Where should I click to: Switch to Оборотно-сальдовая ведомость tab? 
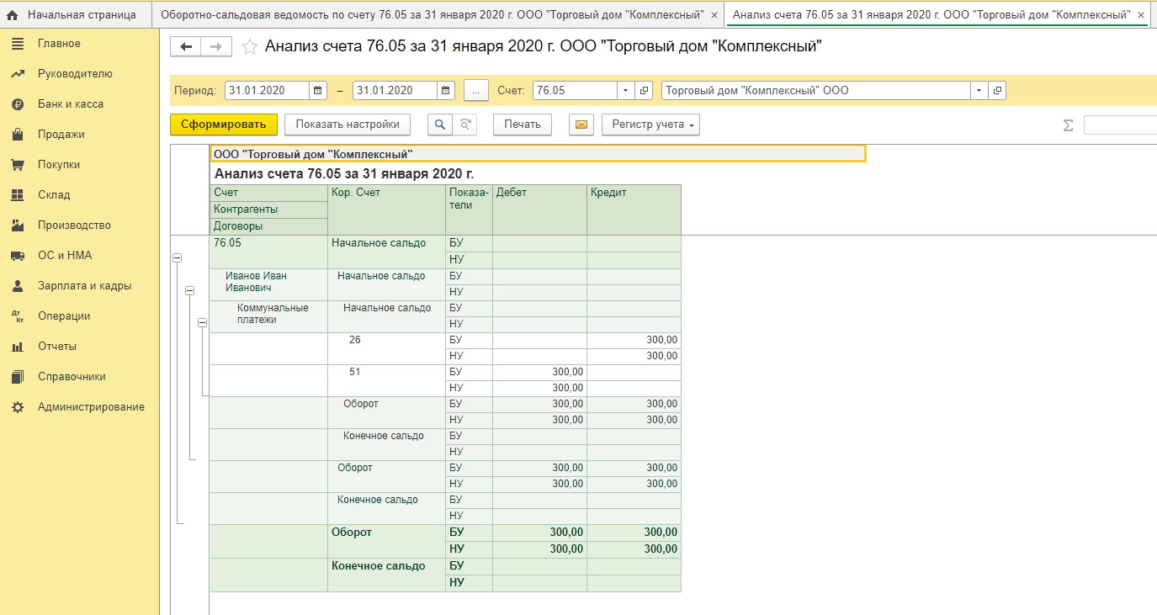click(x=432, y=15)
